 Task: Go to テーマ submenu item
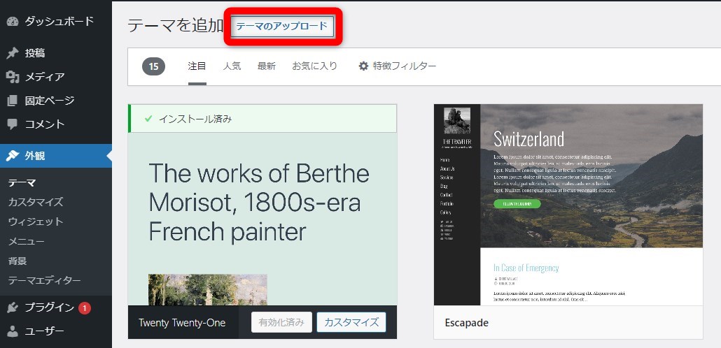(22, 182)
